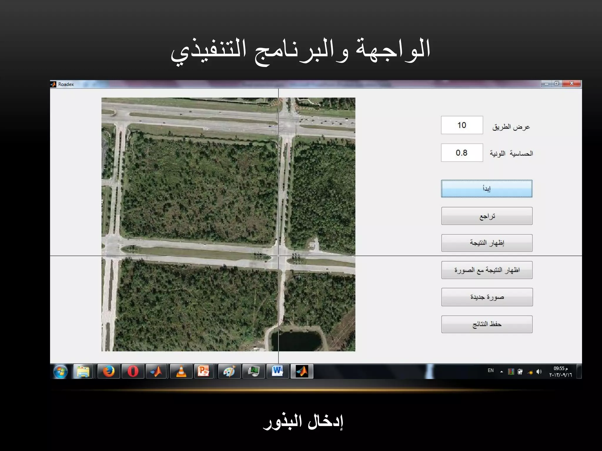Click the ابدأ (Start) button
This screenshot has width=602, height=451.
[486, 189]
